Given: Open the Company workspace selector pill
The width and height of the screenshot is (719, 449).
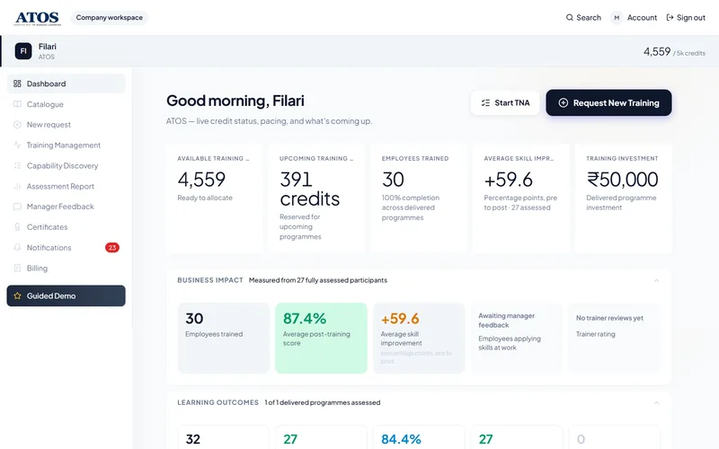Looking at the screenshot, I should coord(109,17).
